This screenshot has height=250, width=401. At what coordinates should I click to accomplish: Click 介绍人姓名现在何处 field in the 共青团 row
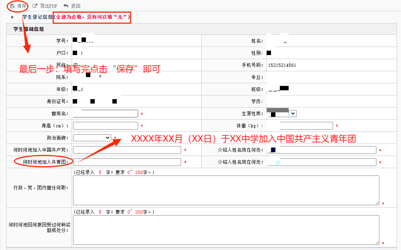(x=322, y=162)
